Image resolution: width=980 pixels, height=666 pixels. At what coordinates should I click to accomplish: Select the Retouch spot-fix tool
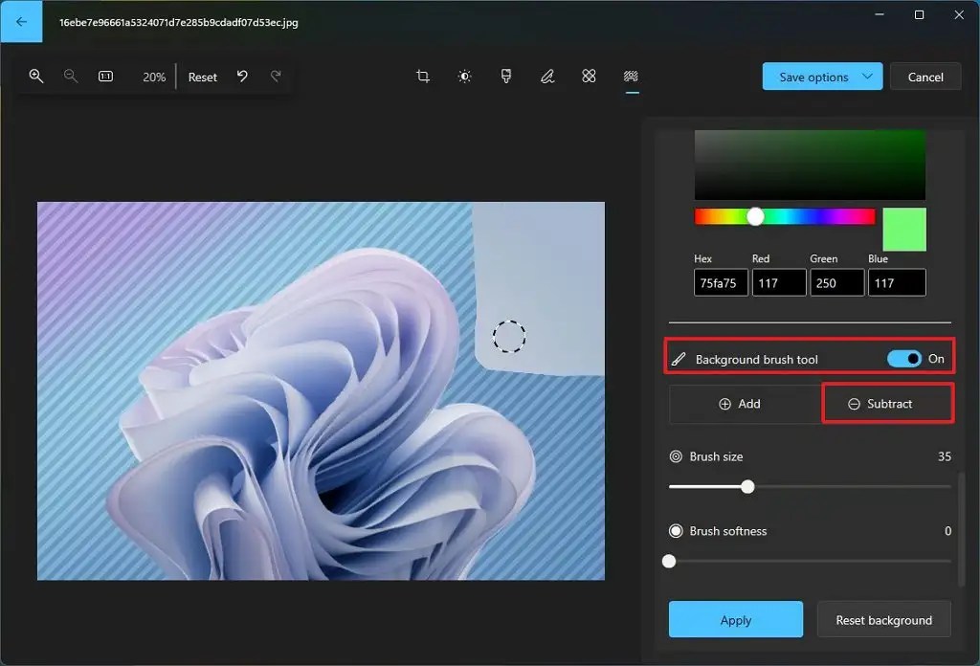click(589, 77)
